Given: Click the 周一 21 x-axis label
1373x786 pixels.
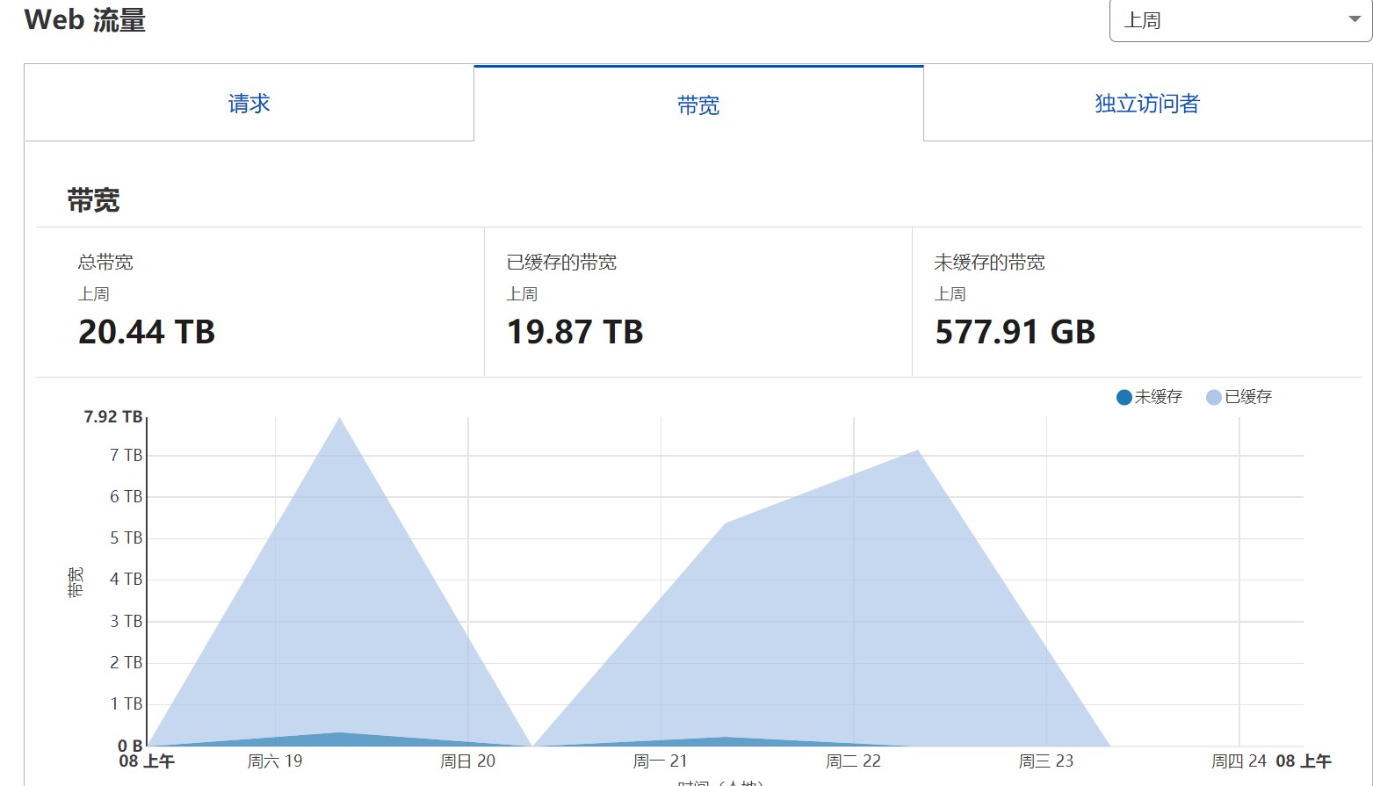Looking at the screenshot, I should 660,761.
